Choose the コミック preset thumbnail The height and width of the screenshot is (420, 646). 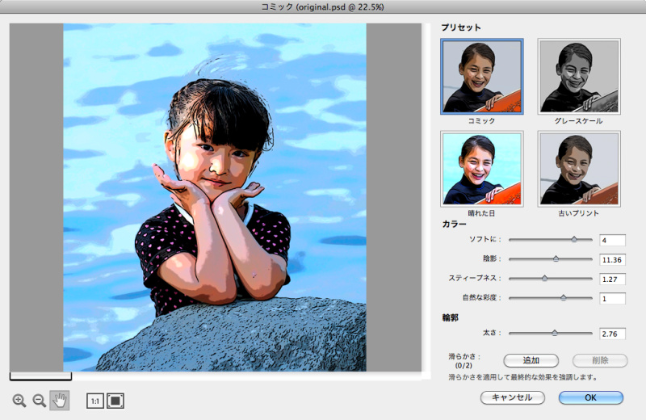tap(481, 76)
